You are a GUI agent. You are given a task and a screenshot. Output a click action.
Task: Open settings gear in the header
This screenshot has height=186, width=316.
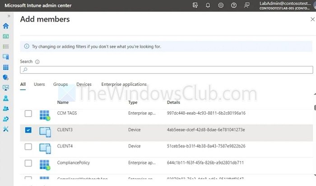(x=221, y=5)
